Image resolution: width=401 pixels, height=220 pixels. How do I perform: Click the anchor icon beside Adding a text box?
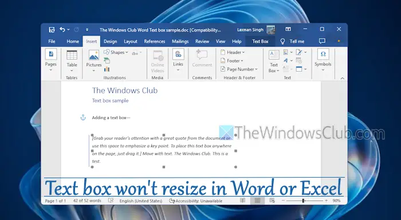(83, 117)
